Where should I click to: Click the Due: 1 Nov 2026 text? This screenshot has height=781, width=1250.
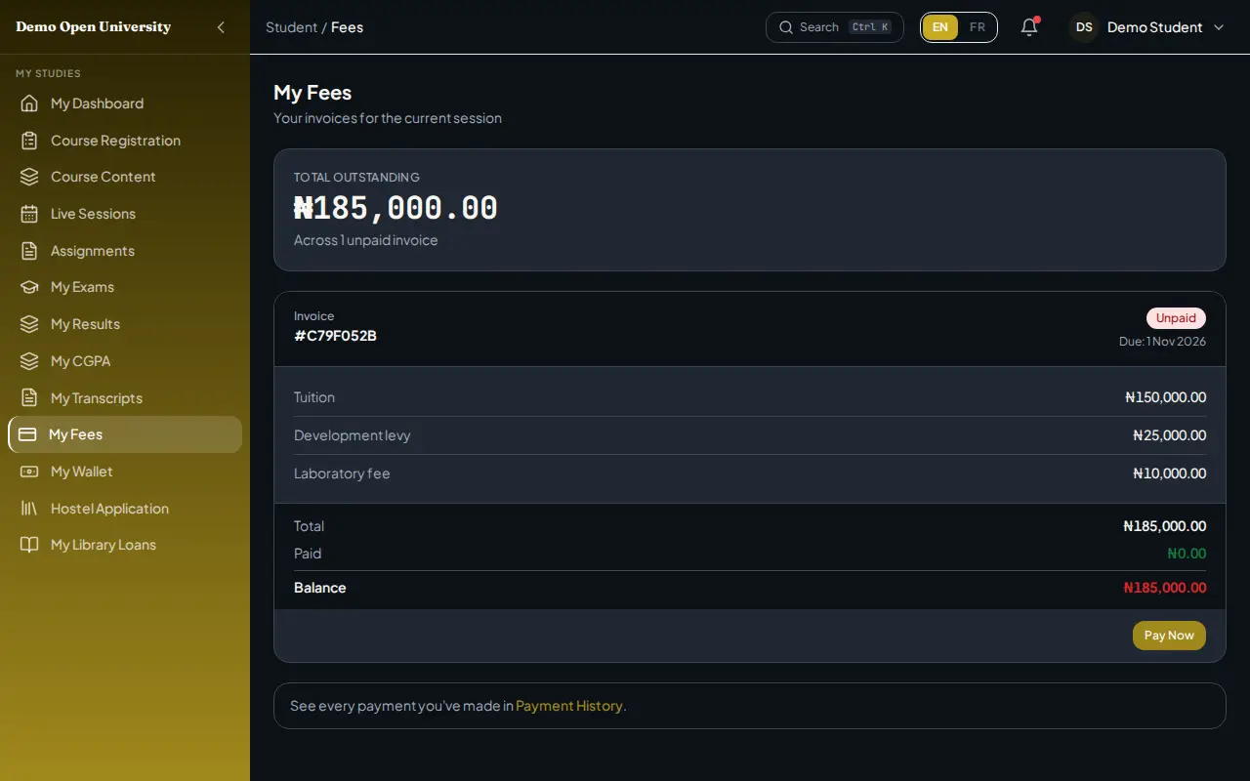click(x=1162, y=342)
